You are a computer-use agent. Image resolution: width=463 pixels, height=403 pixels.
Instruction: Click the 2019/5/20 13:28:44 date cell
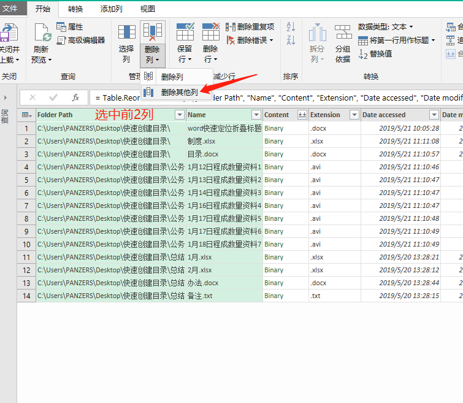coord(400,283)
